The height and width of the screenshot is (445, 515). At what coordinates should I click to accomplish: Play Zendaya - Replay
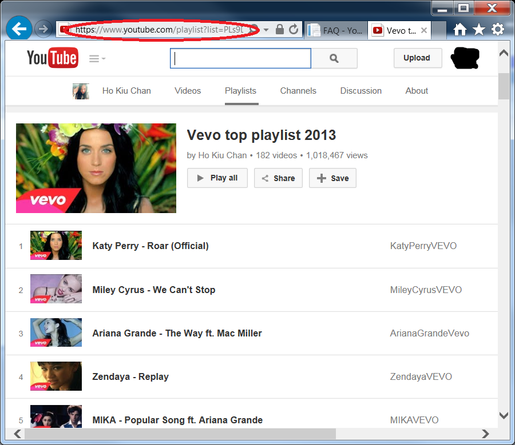(130, 377)
